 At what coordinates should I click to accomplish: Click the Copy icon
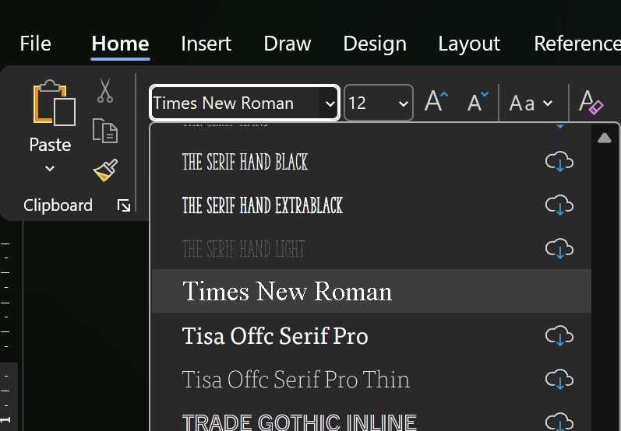tap(105, 131)
